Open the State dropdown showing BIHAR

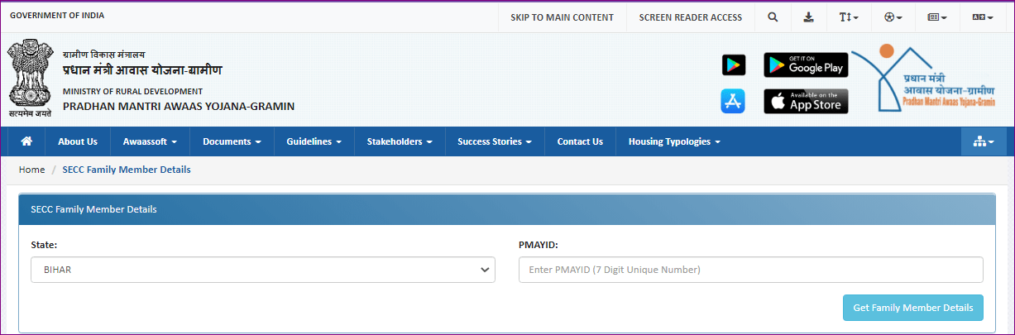click(x=262, y=270)
